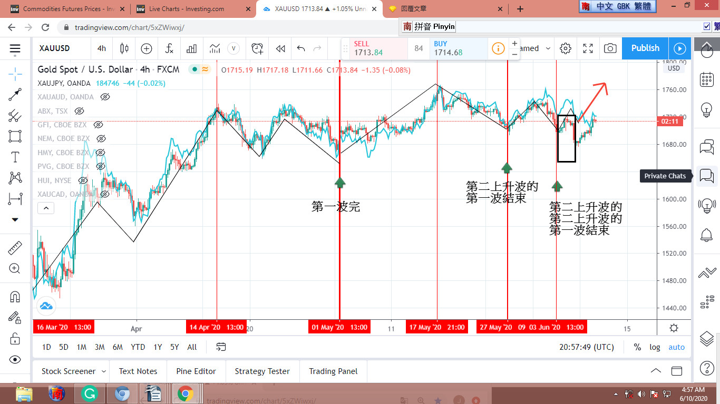Click the SELL 1713.84 button
Screen dimensions: 720x404
tap(379, 48)
